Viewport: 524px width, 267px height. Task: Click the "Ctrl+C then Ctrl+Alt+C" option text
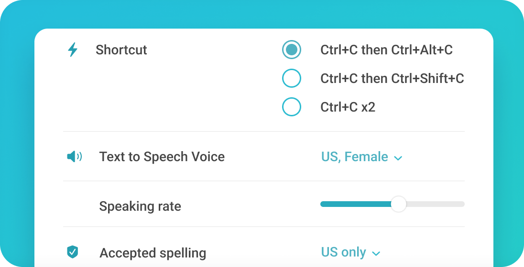click(x=386, y=50)
